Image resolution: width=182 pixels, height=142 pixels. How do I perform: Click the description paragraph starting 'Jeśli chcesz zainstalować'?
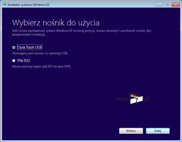tap(82, 32)
